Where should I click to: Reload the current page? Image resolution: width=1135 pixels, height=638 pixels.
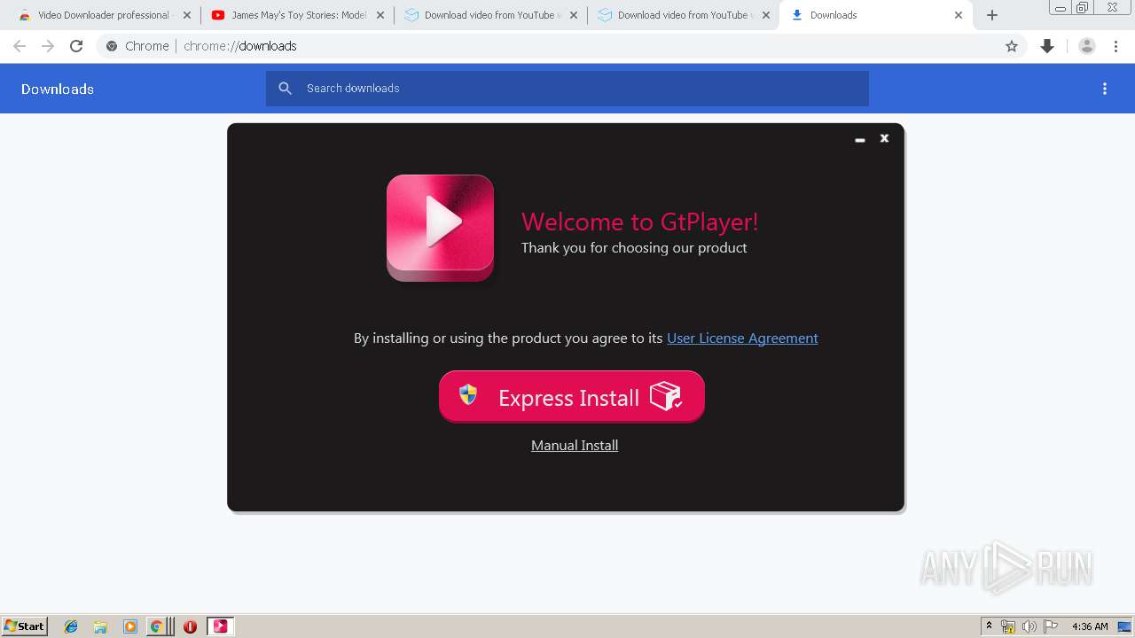pos(76,46)
